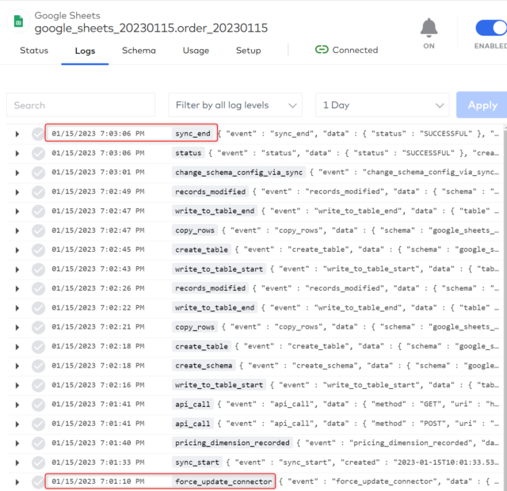
Task: Click the notification bell icon
Action: [429, 28]
